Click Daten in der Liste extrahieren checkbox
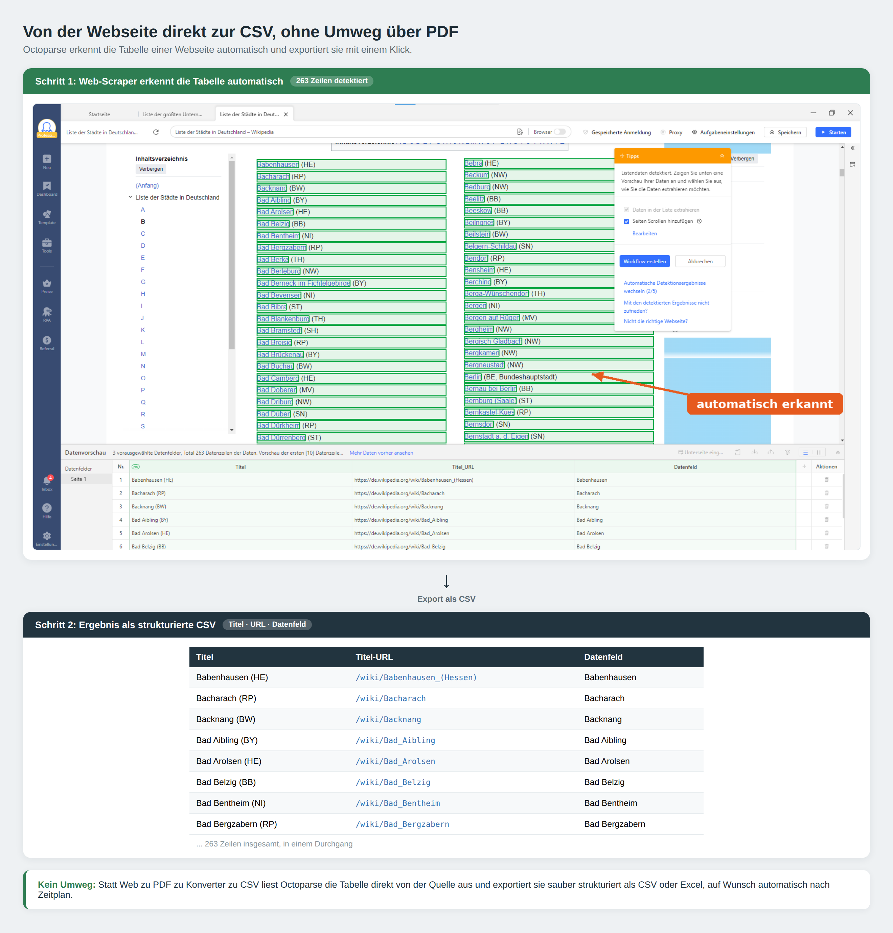893x933 pixels. point(626,210)
